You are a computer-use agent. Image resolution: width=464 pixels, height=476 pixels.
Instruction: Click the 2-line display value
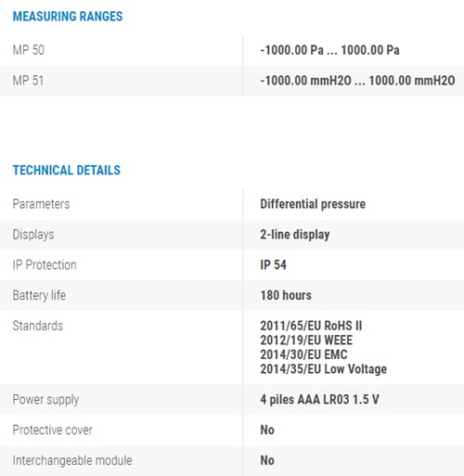point(295,235)
